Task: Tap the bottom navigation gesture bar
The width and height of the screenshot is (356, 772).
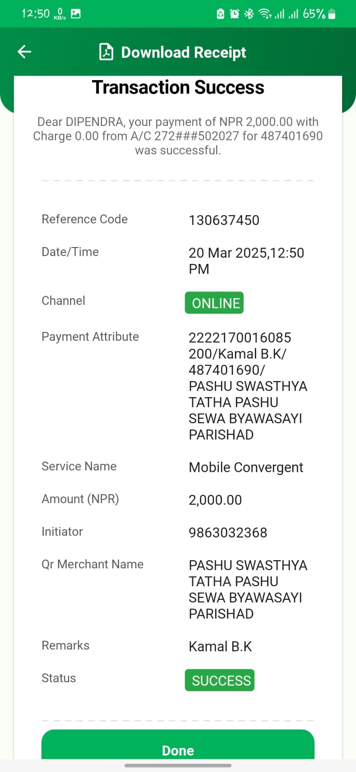Action: click(x=178, y=765)
